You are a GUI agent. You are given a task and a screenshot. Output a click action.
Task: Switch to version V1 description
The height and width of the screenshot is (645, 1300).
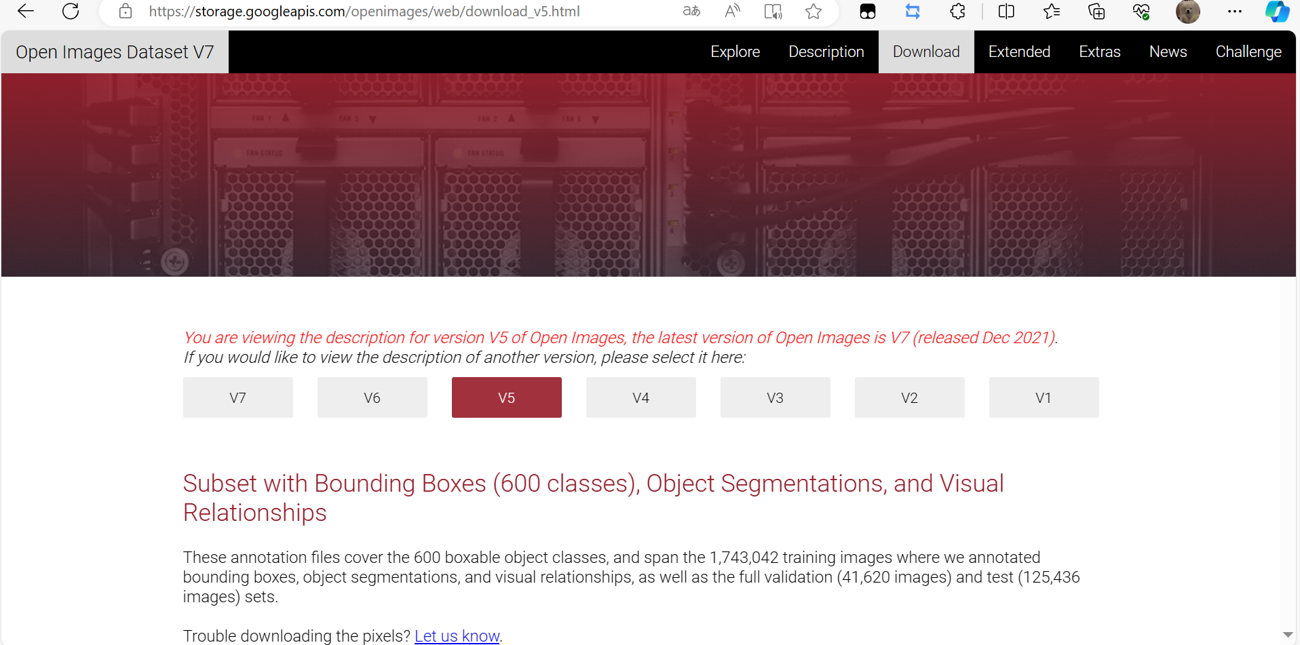pyautogui.click(x=1044, y=397)
